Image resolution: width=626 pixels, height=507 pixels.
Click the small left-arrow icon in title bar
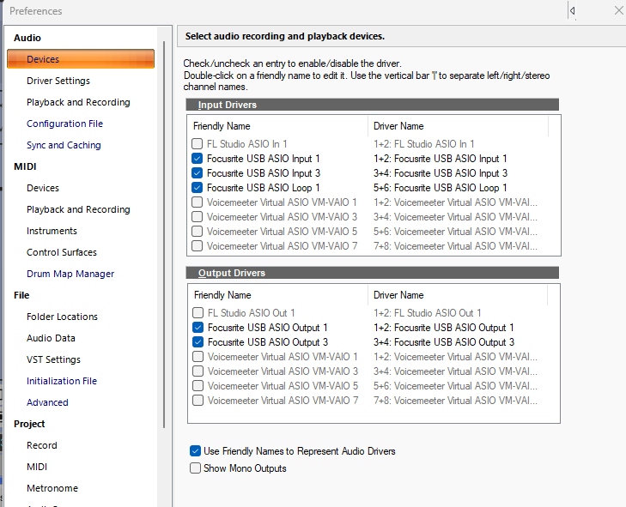pos(573,11)
